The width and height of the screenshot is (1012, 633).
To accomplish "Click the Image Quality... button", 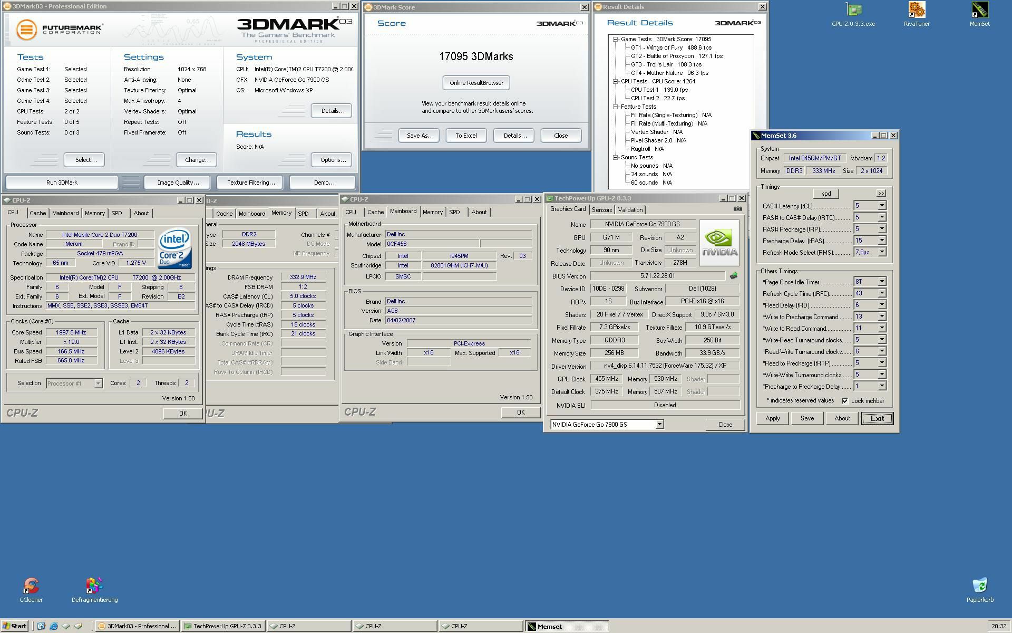I will tap(178, 183).
